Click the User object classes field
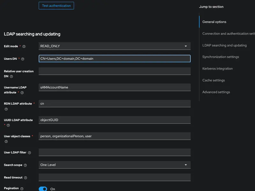Screen dimensions: 255x191 coord(114,136)
